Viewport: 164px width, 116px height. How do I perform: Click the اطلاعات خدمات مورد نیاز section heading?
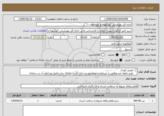pos(141,79)
